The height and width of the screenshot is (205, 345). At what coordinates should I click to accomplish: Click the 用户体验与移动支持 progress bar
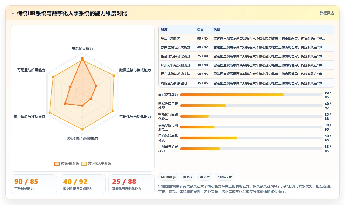(251, 138)
